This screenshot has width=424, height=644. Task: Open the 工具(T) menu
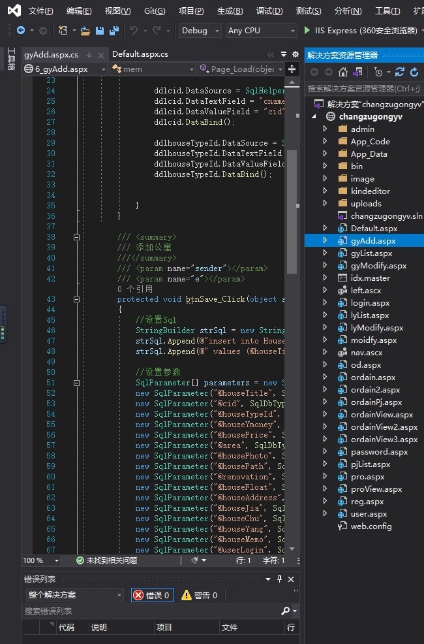[387, 10]
